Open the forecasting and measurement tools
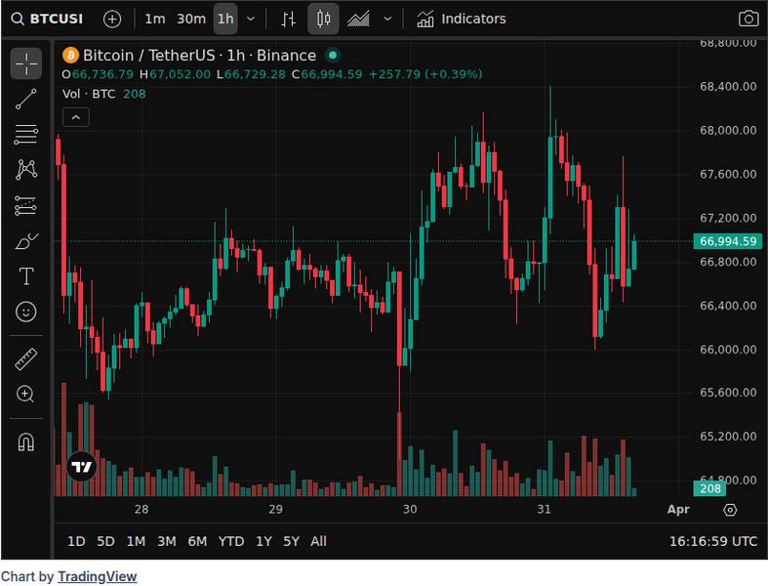The height and width of the screenshot is (586, 768). pos(26,205)
